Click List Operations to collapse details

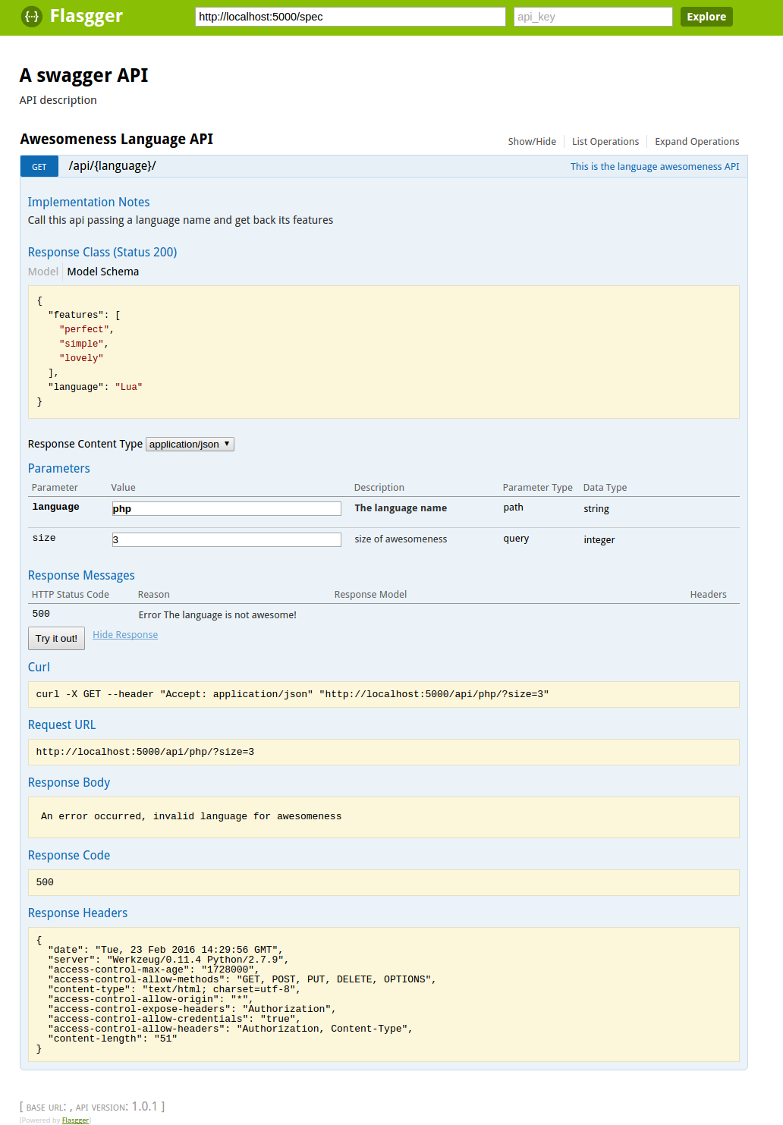(x=605, y=141)
